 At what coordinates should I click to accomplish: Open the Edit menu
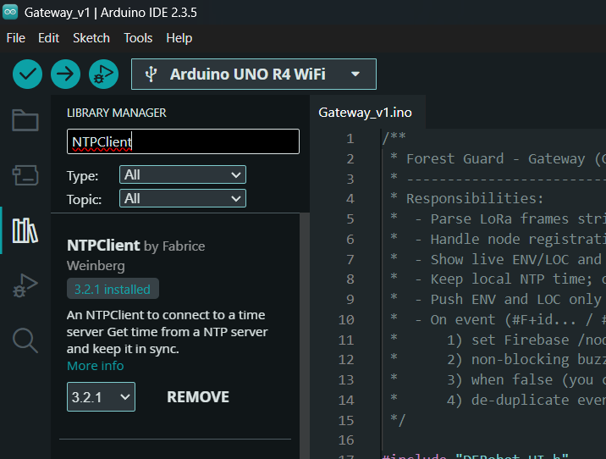[49, 38]
